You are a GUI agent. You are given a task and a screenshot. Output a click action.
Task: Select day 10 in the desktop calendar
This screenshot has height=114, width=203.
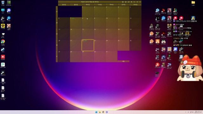[x=112, y=23]
